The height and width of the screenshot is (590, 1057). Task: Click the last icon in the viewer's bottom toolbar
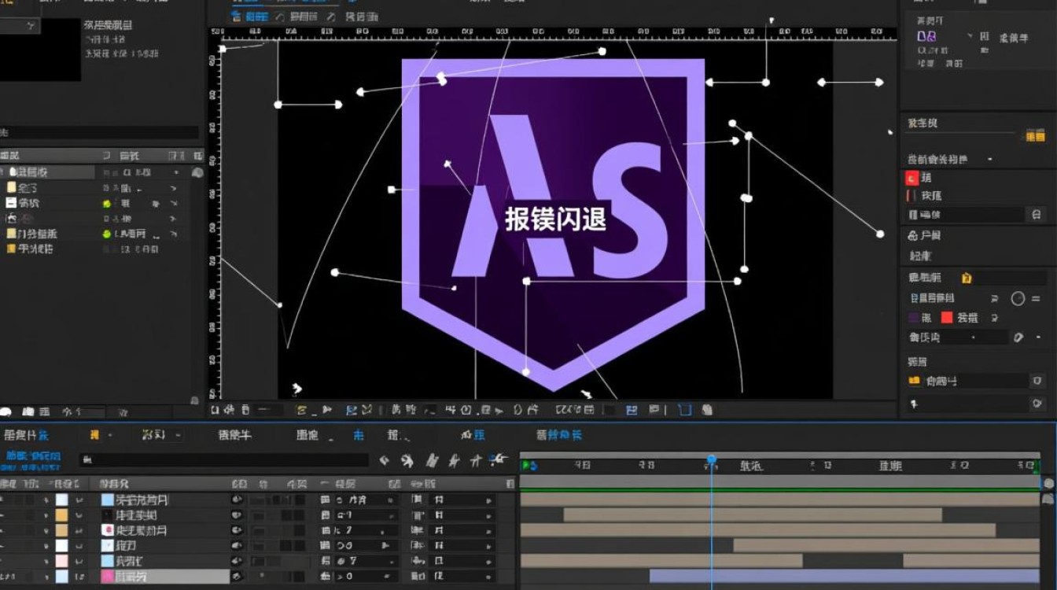707,410
